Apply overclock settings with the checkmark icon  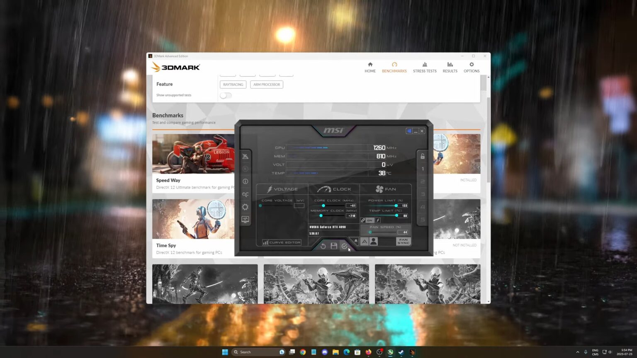(x=344, y=246)
